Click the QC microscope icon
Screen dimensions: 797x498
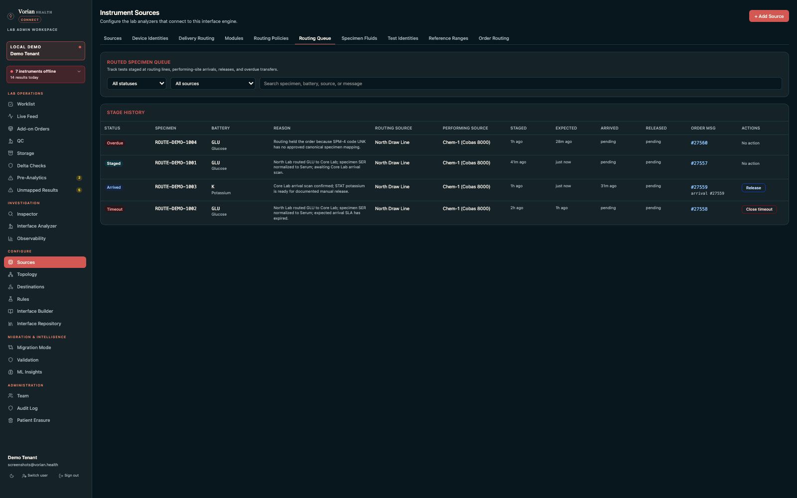coord(10,141)
